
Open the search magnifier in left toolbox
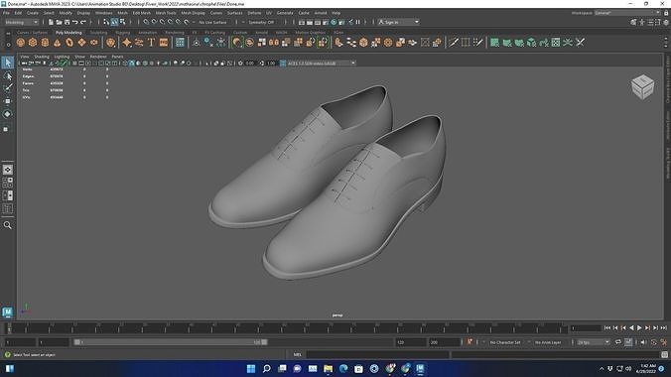[x=8, y=225]
